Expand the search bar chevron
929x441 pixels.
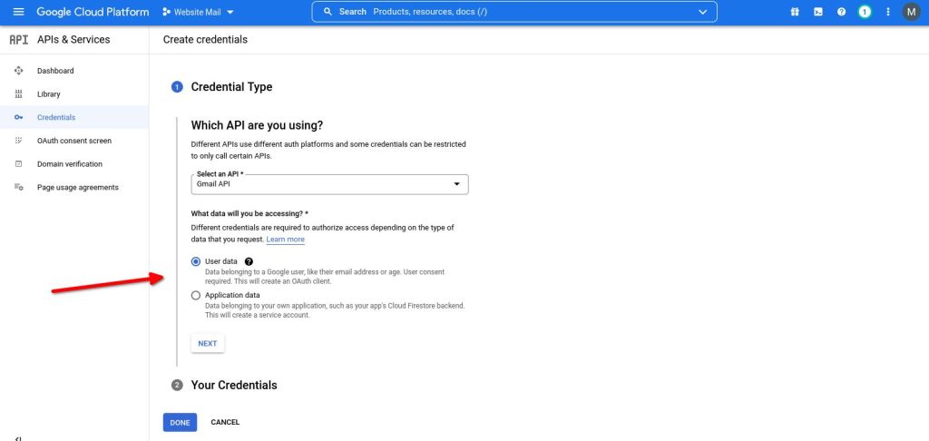point(703,12)
